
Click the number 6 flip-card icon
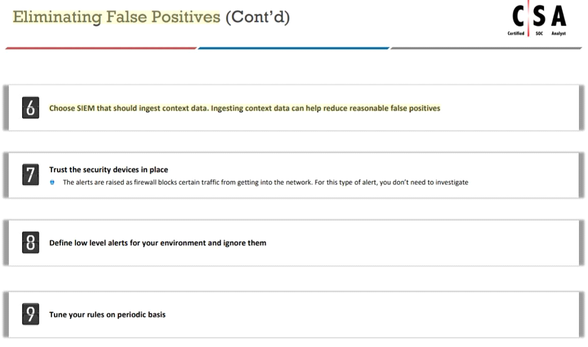coord(31,108)
